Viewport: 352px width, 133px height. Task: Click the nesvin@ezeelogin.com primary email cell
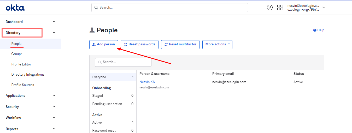point(229,82)
